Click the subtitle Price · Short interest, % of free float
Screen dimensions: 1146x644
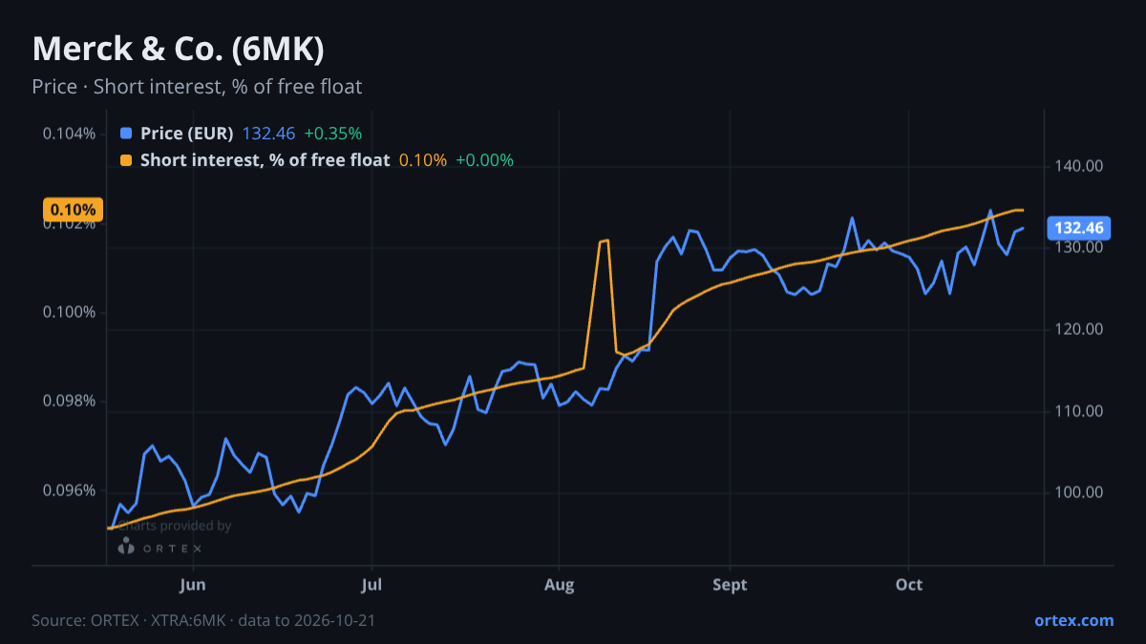point(197,87)
